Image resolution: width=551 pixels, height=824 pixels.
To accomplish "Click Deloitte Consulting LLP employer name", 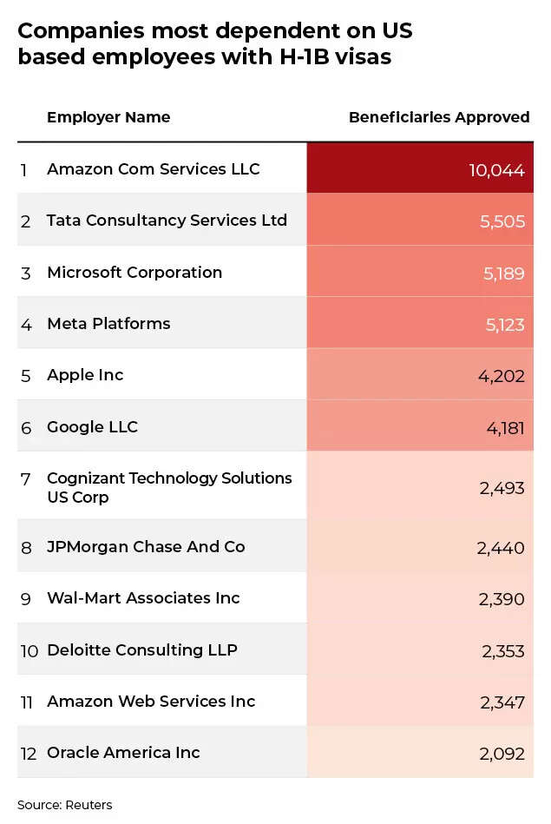I will tap(141, 650).
